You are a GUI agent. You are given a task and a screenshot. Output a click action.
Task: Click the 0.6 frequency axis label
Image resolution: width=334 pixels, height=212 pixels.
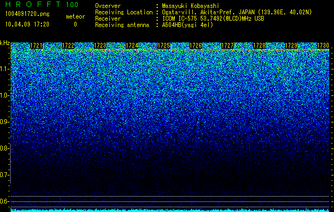[x=4, y=201]
